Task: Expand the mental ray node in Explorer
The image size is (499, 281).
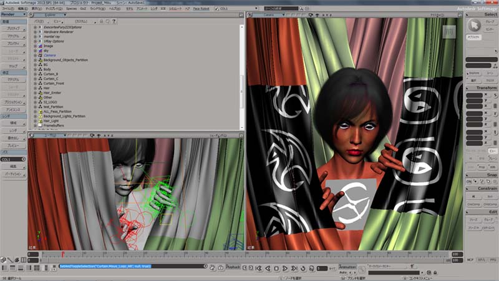Action: point(35,37)
